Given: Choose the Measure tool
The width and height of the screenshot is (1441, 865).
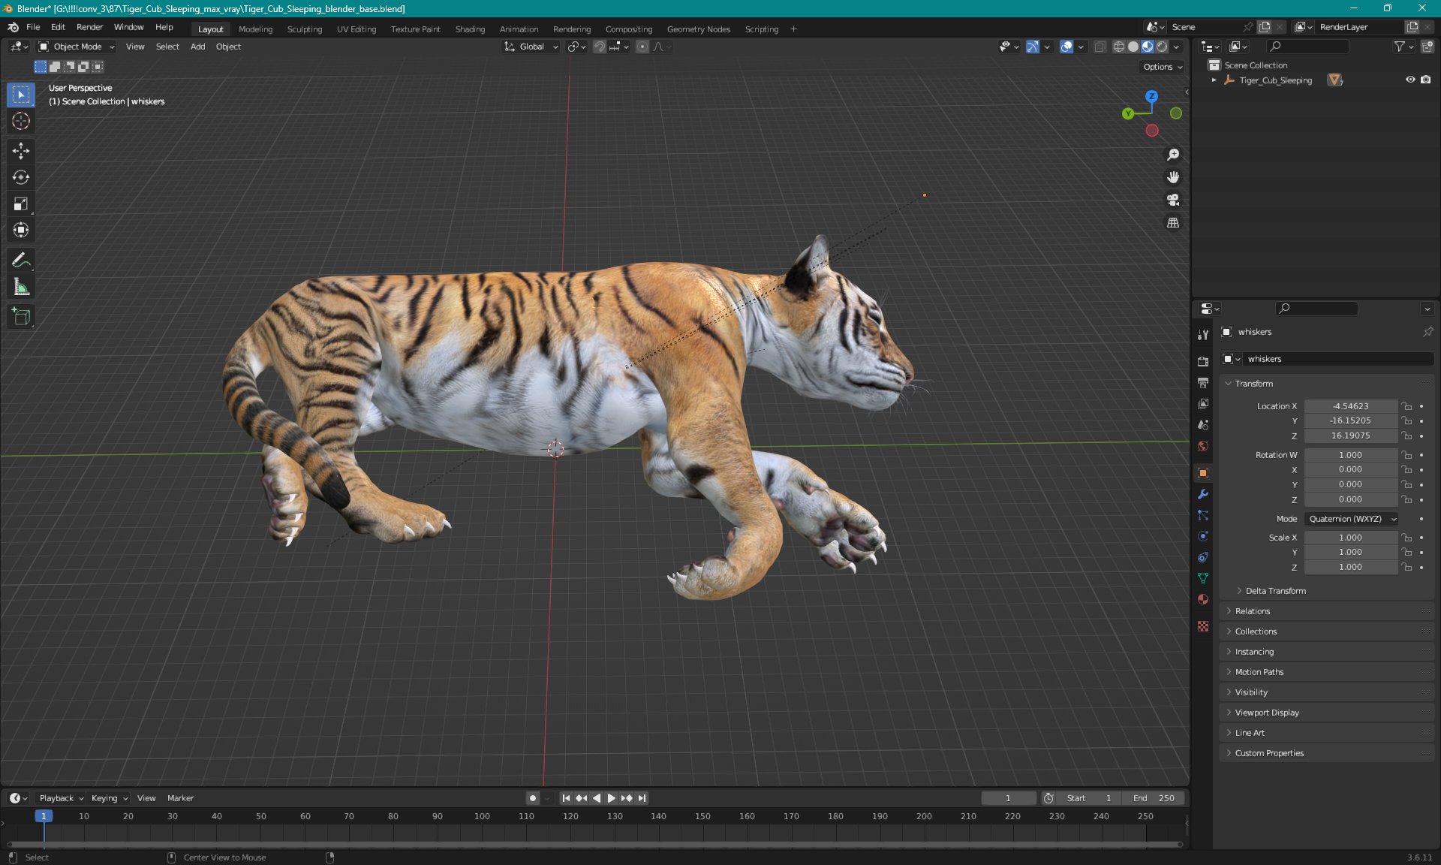Looking at the screenshot, I should (21, 287).
